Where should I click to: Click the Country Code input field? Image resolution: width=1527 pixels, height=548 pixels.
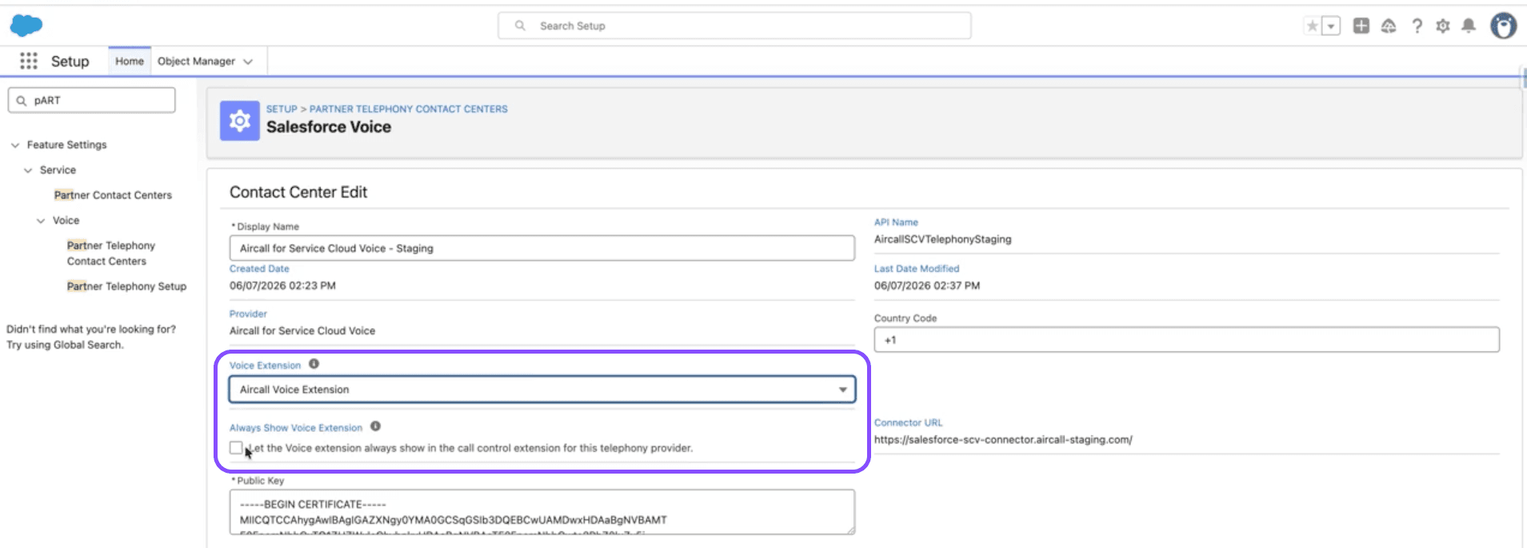coord(1186,339)
